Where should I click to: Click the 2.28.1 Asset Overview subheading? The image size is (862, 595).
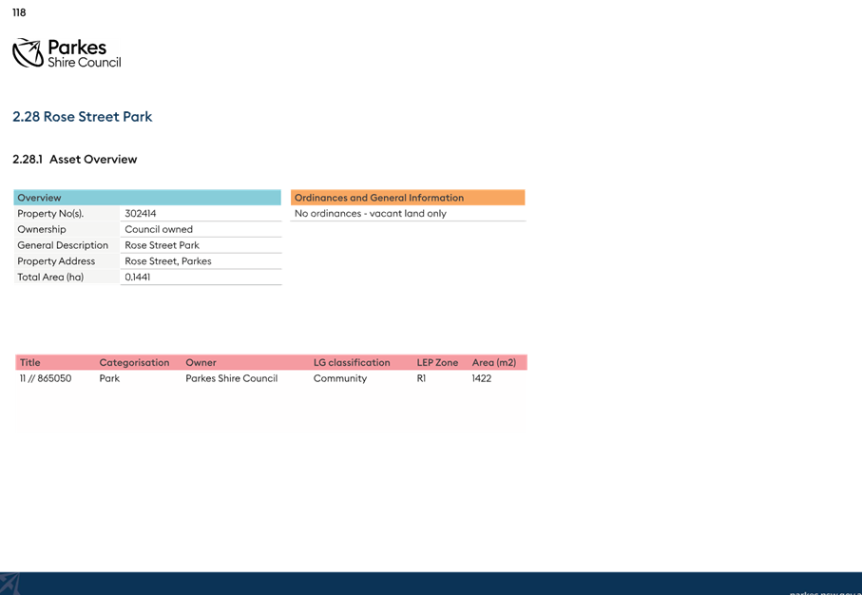(75, 160)
